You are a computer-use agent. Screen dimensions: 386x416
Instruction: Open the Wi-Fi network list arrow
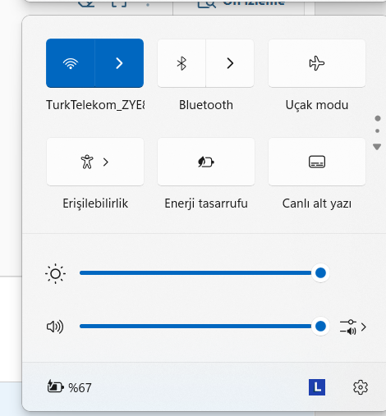(119, 63)
